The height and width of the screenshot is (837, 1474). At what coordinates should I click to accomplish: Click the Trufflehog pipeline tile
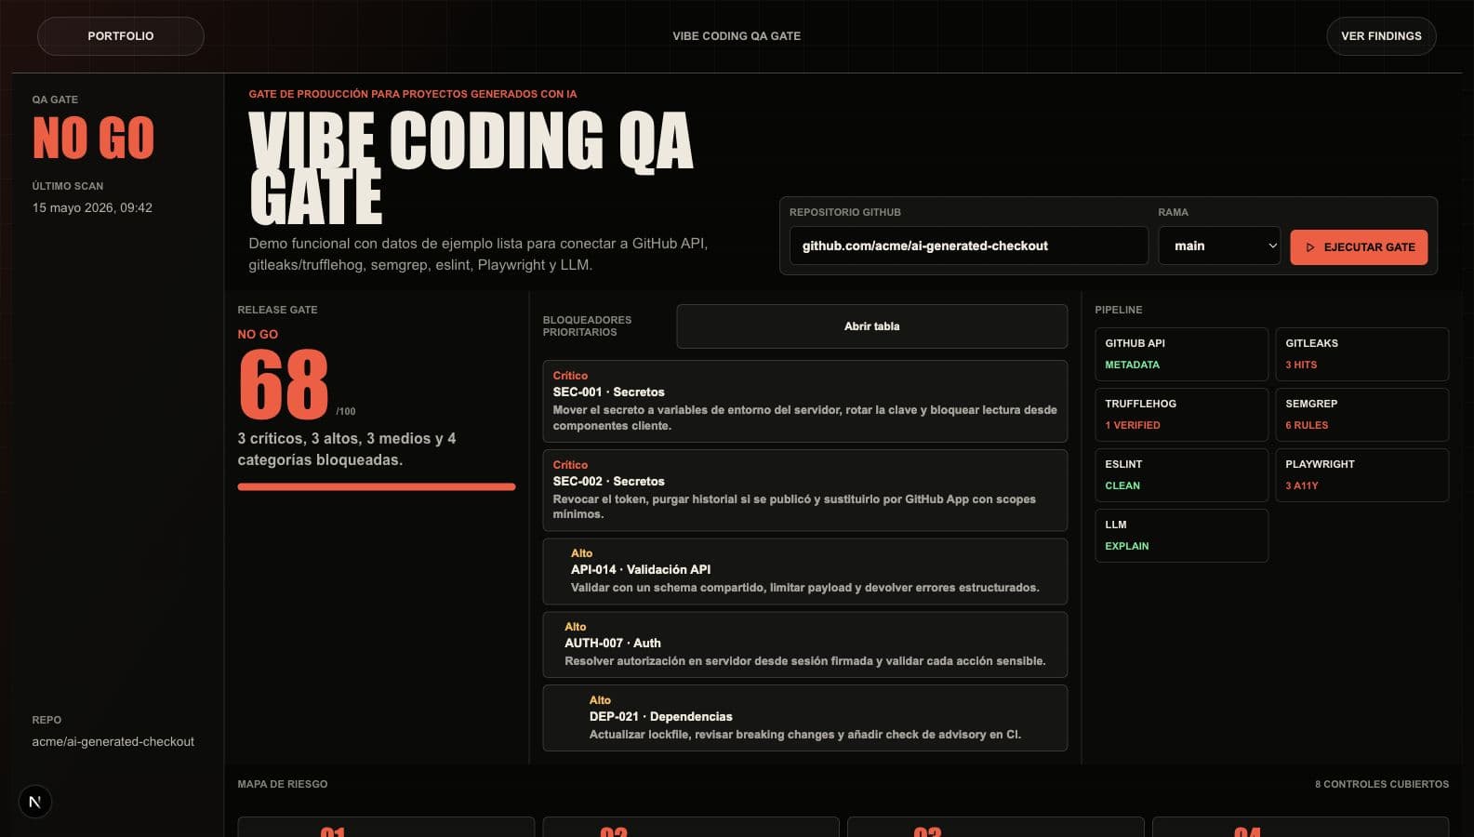[1181, 415]
